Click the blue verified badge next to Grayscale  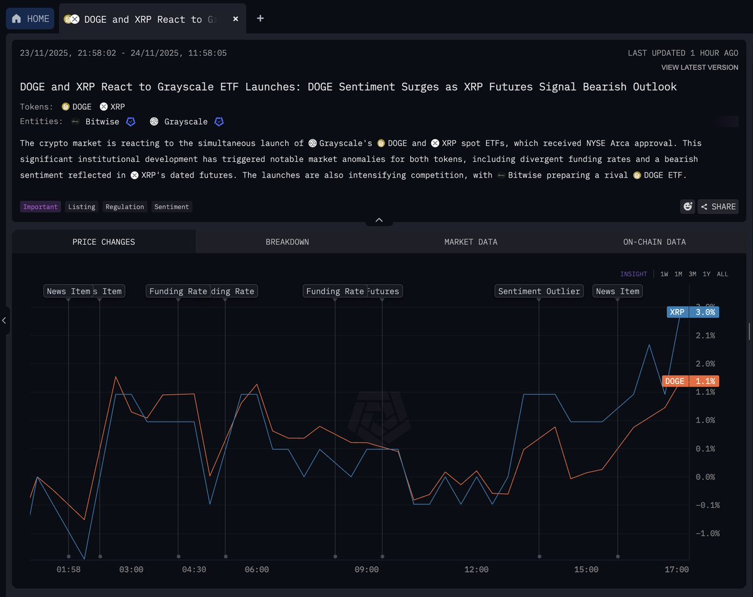[219, 122]
